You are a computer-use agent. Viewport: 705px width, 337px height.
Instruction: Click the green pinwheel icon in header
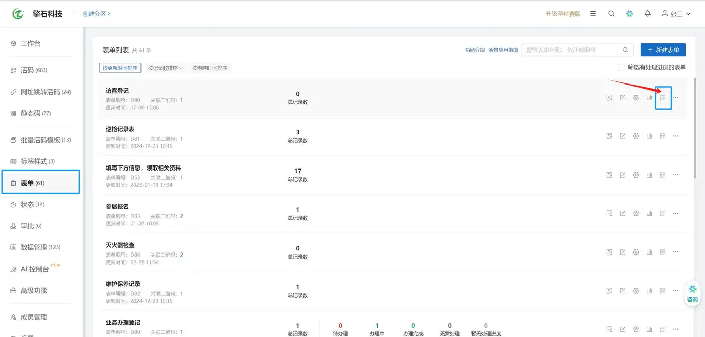coord(629,14)
